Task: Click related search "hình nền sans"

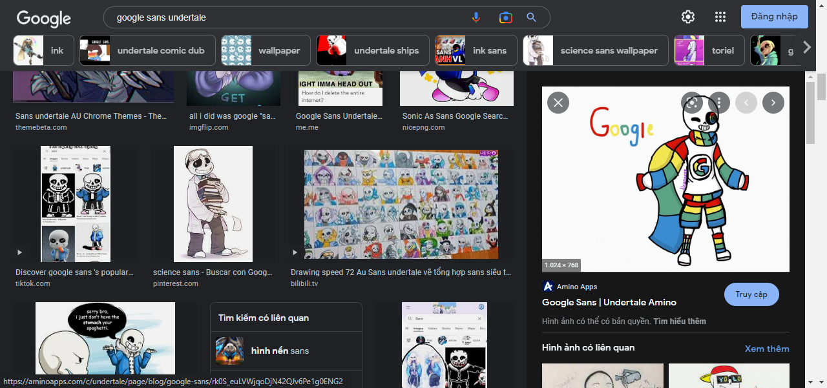Action: [x=286, y=351]
